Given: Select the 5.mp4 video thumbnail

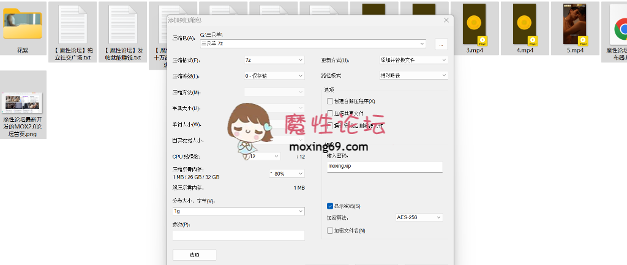Looking at the screenshot, I should [x=574, y=24].
